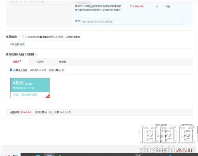Collapse the 使用优惠/礼品卡/抵用 section chevron

36,54
